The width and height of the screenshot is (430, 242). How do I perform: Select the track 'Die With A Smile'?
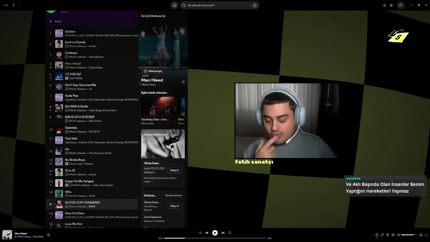76,106
